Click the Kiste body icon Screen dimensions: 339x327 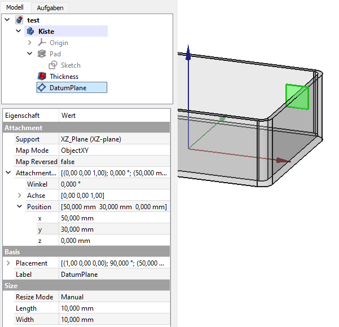30,32
